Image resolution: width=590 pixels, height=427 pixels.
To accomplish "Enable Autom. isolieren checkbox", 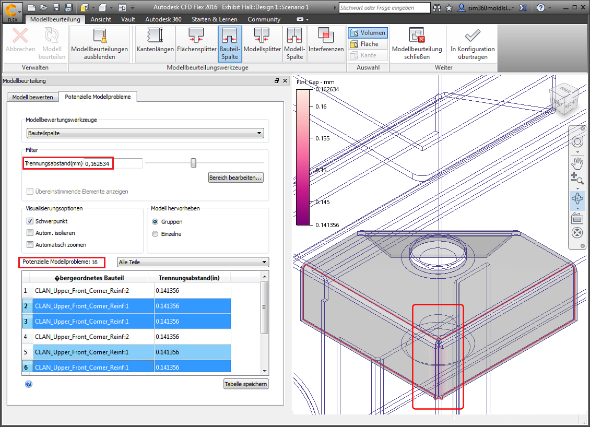I will (30, 233).
